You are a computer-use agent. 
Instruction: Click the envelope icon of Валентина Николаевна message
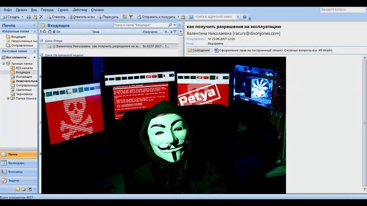pos(49,46)
